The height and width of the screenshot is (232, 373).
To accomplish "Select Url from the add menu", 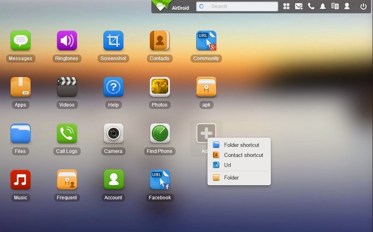I will 239,165.
